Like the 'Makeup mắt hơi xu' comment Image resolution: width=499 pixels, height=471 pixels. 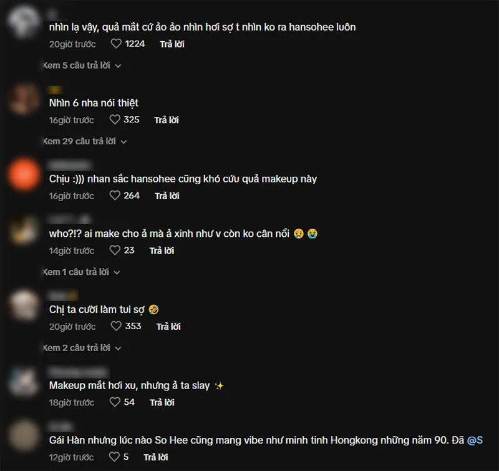(x=115, y=402)
